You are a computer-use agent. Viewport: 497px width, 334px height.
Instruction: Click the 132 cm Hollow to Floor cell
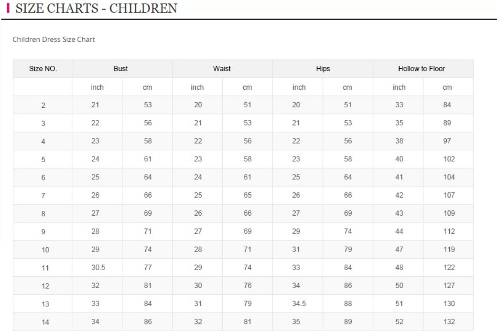click(x=449, y=322)
